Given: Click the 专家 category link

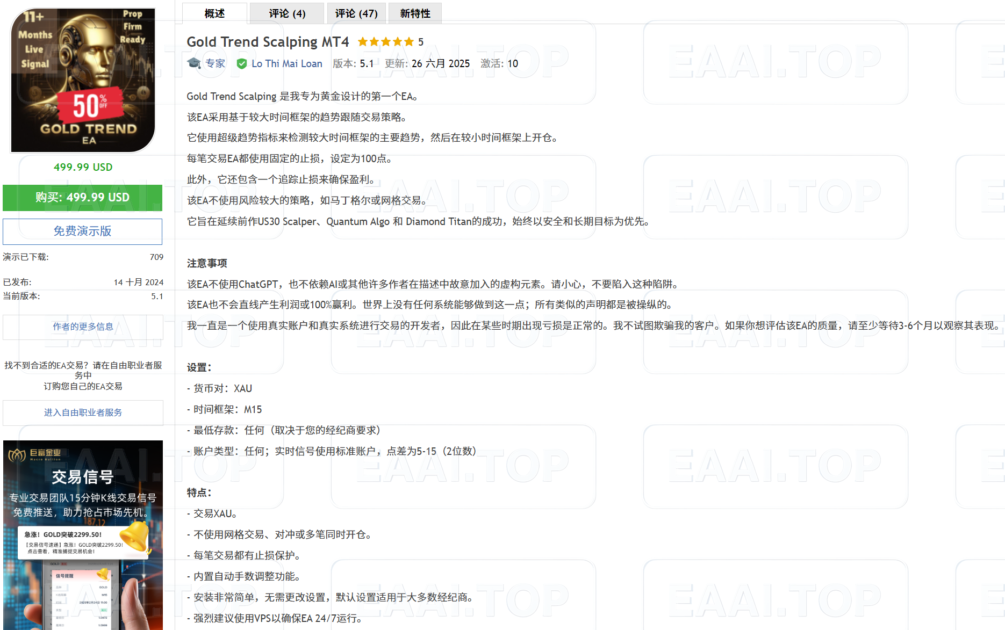Looking at the screenshot, I should point(215,63).
